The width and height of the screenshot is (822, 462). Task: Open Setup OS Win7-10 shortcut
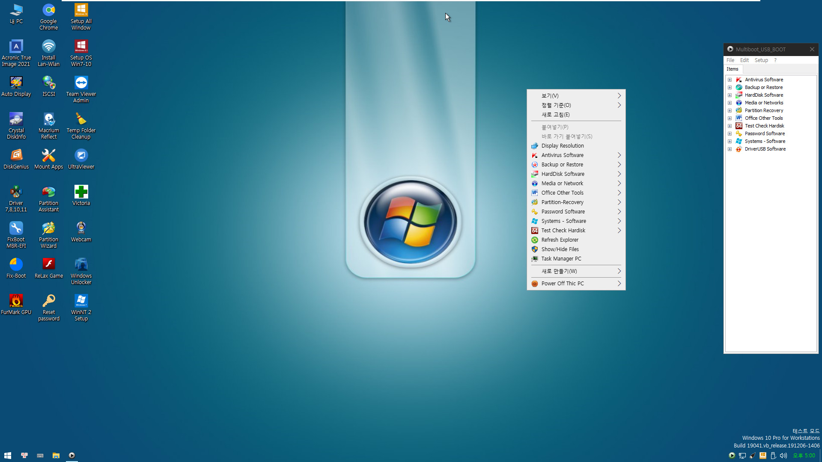pyautogui.click(x=81, y=53)
